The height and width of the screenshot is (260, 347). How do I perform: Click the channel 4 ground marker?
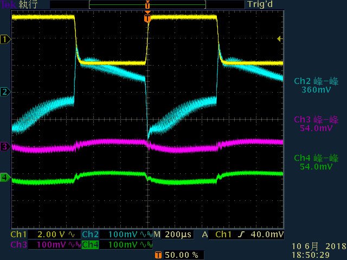click(x=5, y=177)
